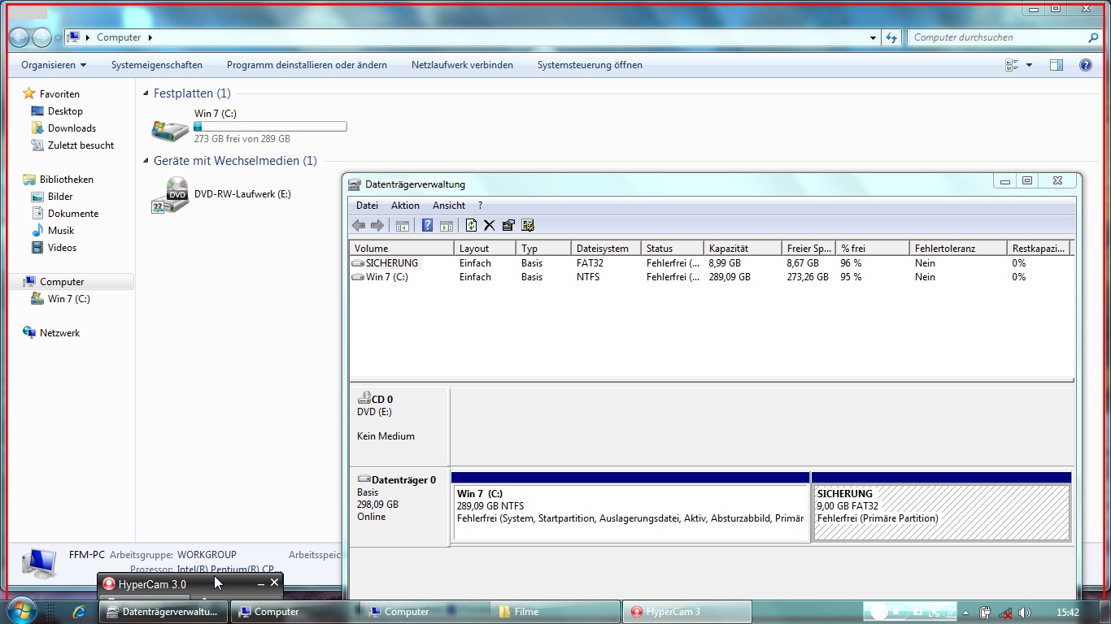Click Explorer back navigation button

(20, 37)
